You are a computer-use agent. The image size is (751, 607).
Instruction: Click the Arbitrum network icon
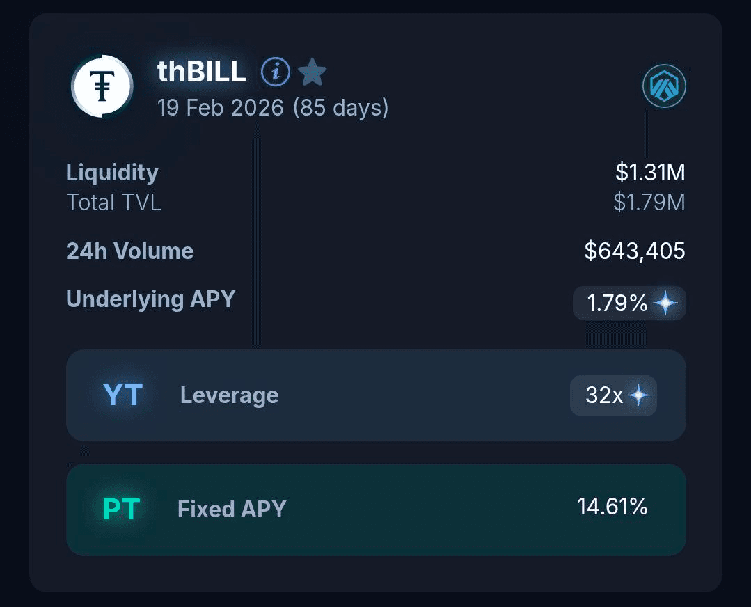664,86
